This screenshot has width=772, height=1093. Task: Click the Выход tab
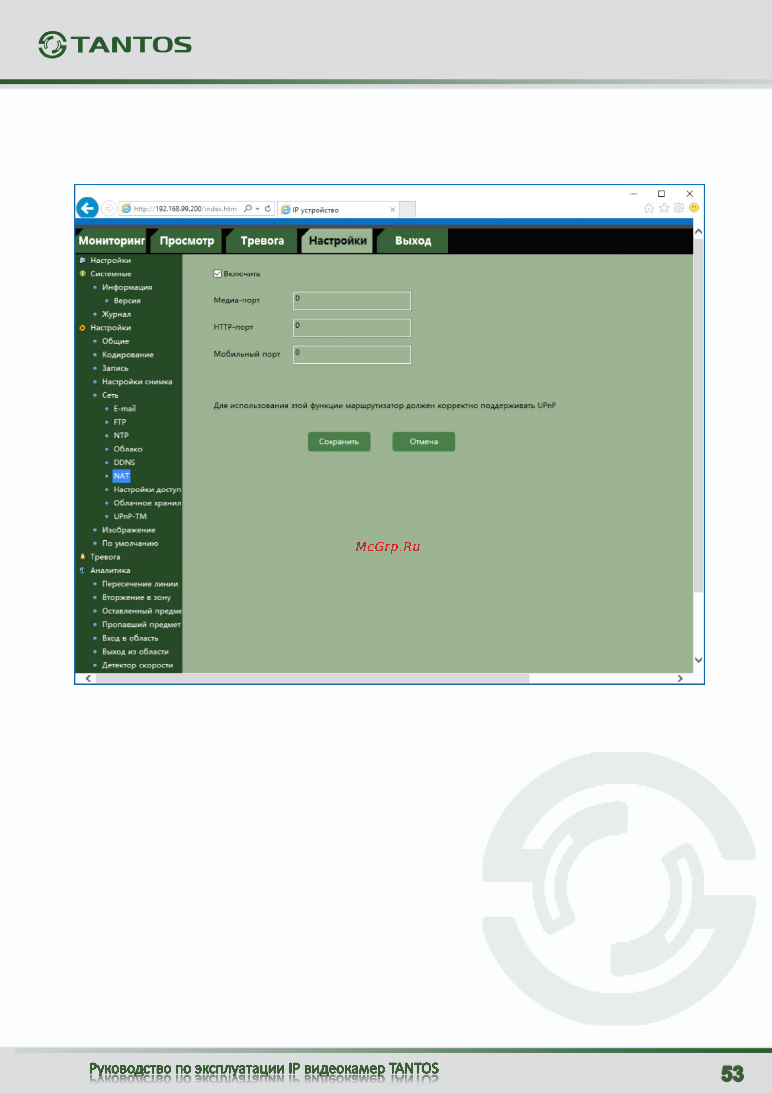(x=413, y=241)
